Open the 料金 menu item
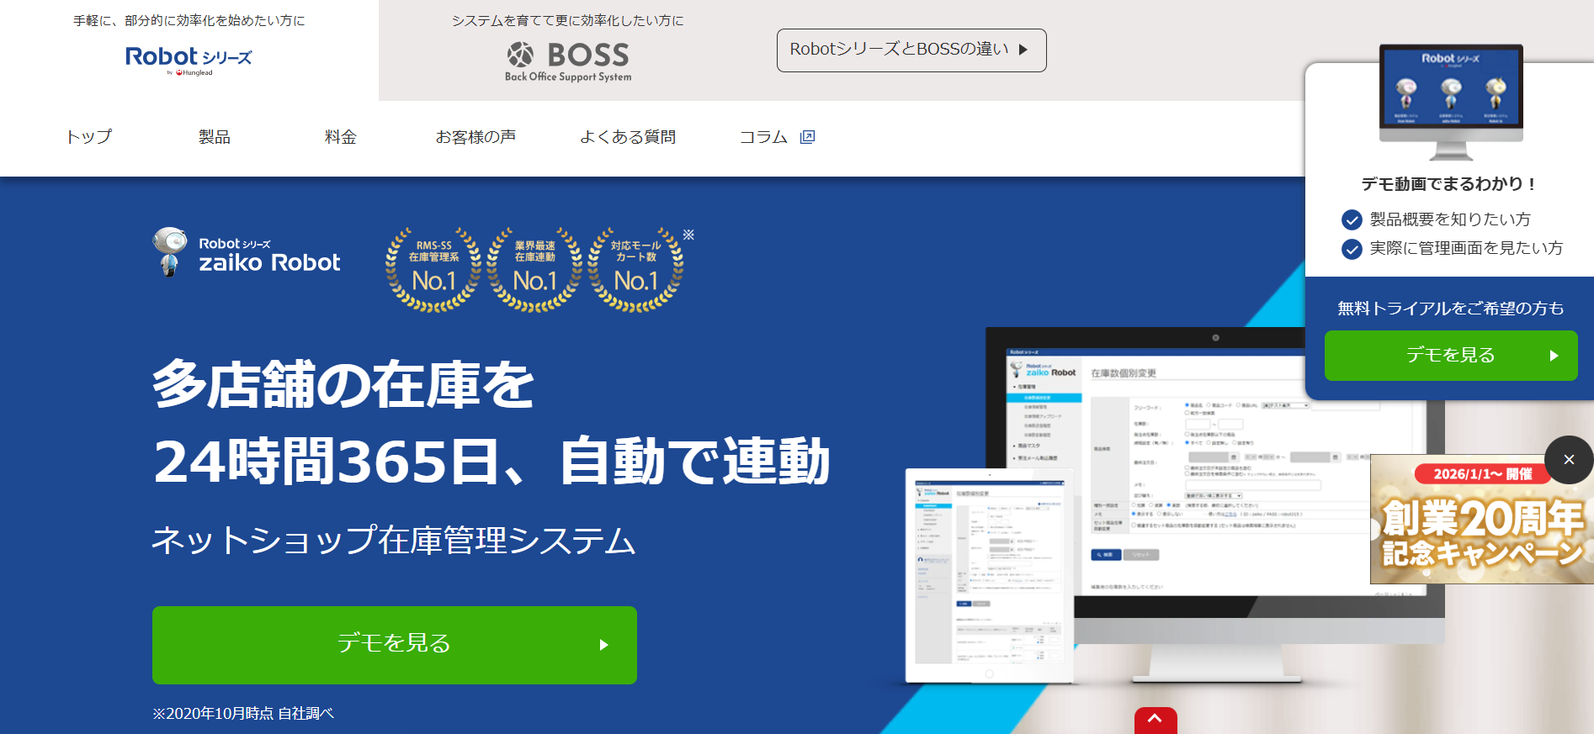 tap(340, 137)
